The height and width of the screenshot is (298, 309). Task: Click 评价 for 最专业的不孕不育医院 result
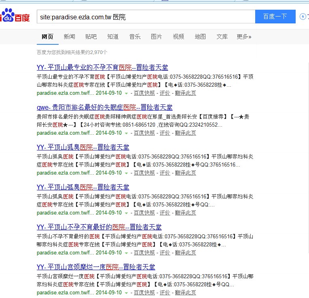[x=165, y=93]
